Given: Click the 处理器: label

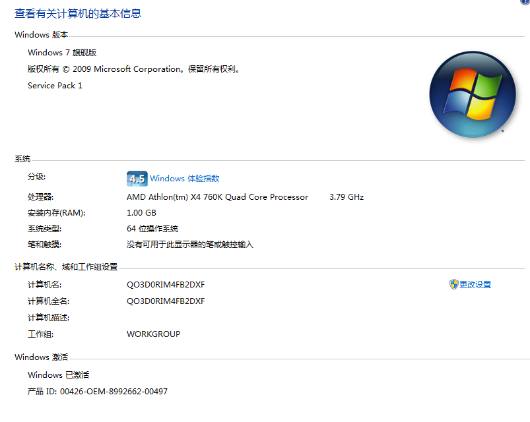Looking at the screenshot, I should (40, 196).
